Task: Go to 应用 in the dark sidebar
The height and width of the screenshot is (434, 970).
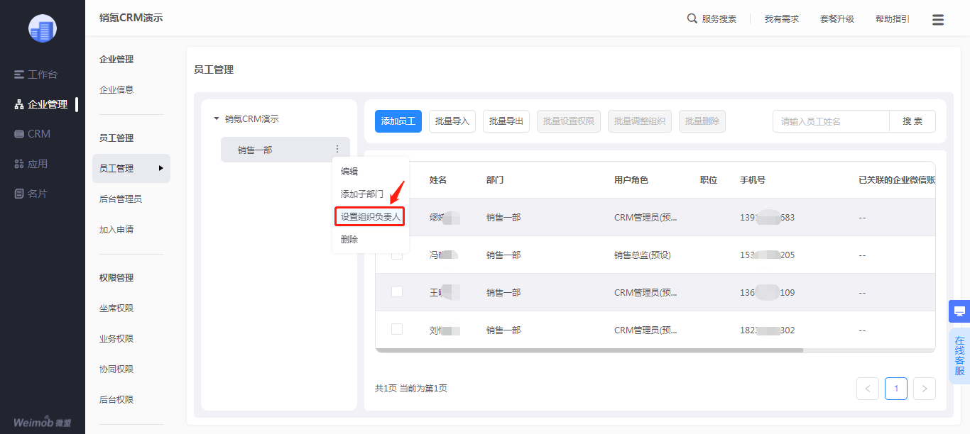Action: (x=31, y=164)
